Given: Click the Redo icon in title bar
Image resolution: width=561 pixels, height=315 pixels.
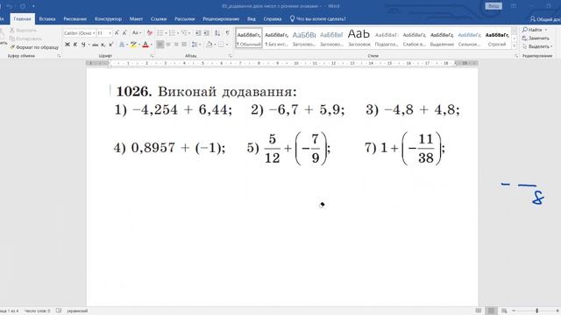Looking at the screenshot, I should tap(23, 6).
